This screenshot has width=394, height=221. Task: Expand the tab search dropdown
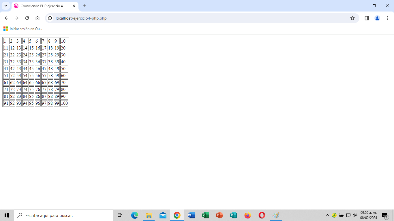point(5,6)
